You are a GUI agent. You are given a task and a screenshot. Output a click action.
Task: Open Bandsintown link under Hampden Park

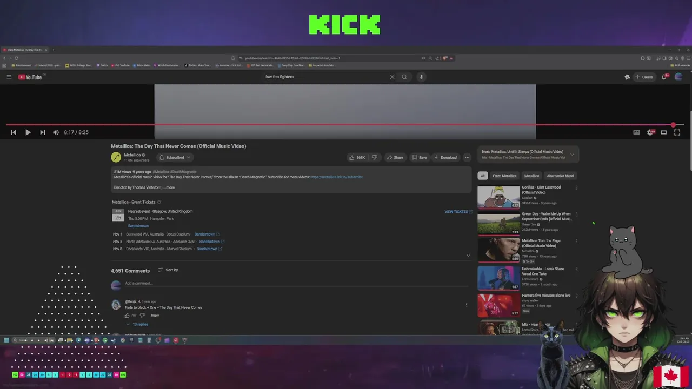tap(138, 226)
